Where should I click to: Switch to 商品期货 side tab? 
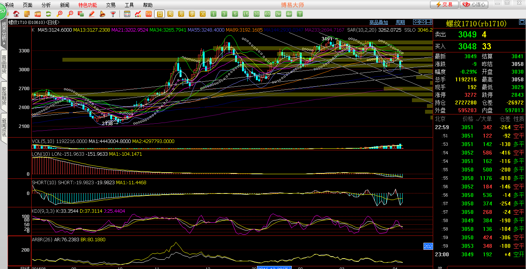tap(4, 64)
